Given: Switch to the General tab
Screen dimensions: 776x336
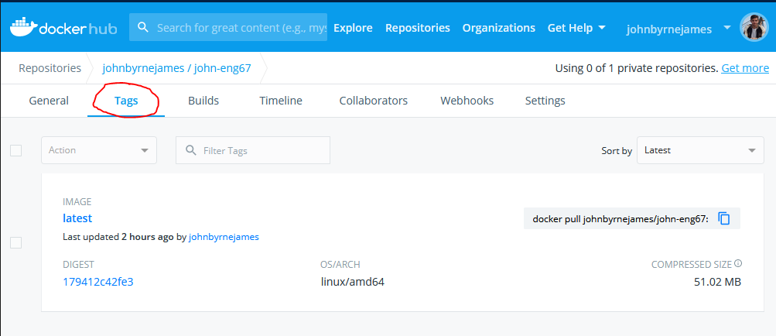Looking at the screenshot, I should click(x=49, y=101).
